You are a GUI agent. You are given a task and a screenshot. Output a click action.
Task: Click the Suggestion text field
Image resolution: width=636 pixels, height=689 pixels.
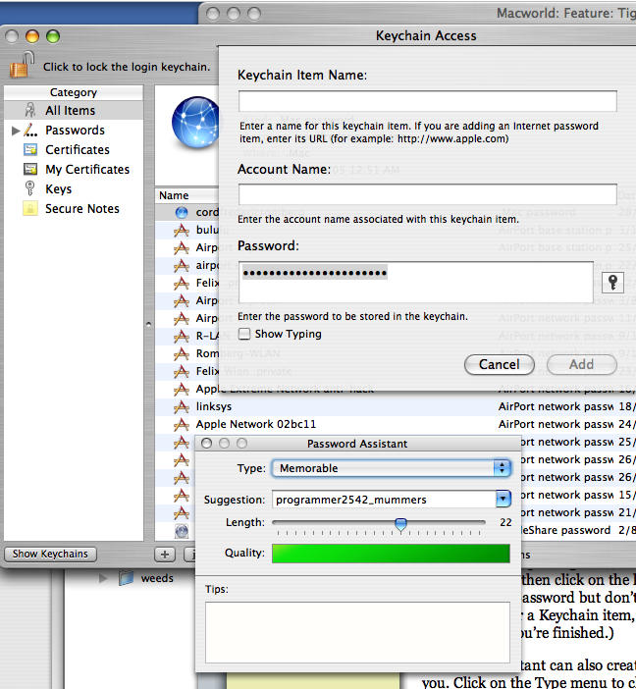point(384,500)
